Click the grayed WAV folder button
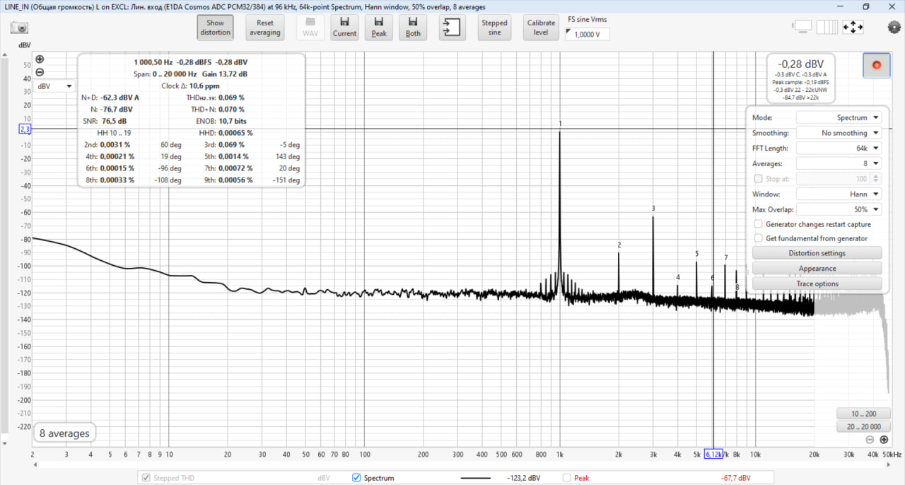Image resolution: width=905 pixels, height=485 pixels. (x=310, y=28)
